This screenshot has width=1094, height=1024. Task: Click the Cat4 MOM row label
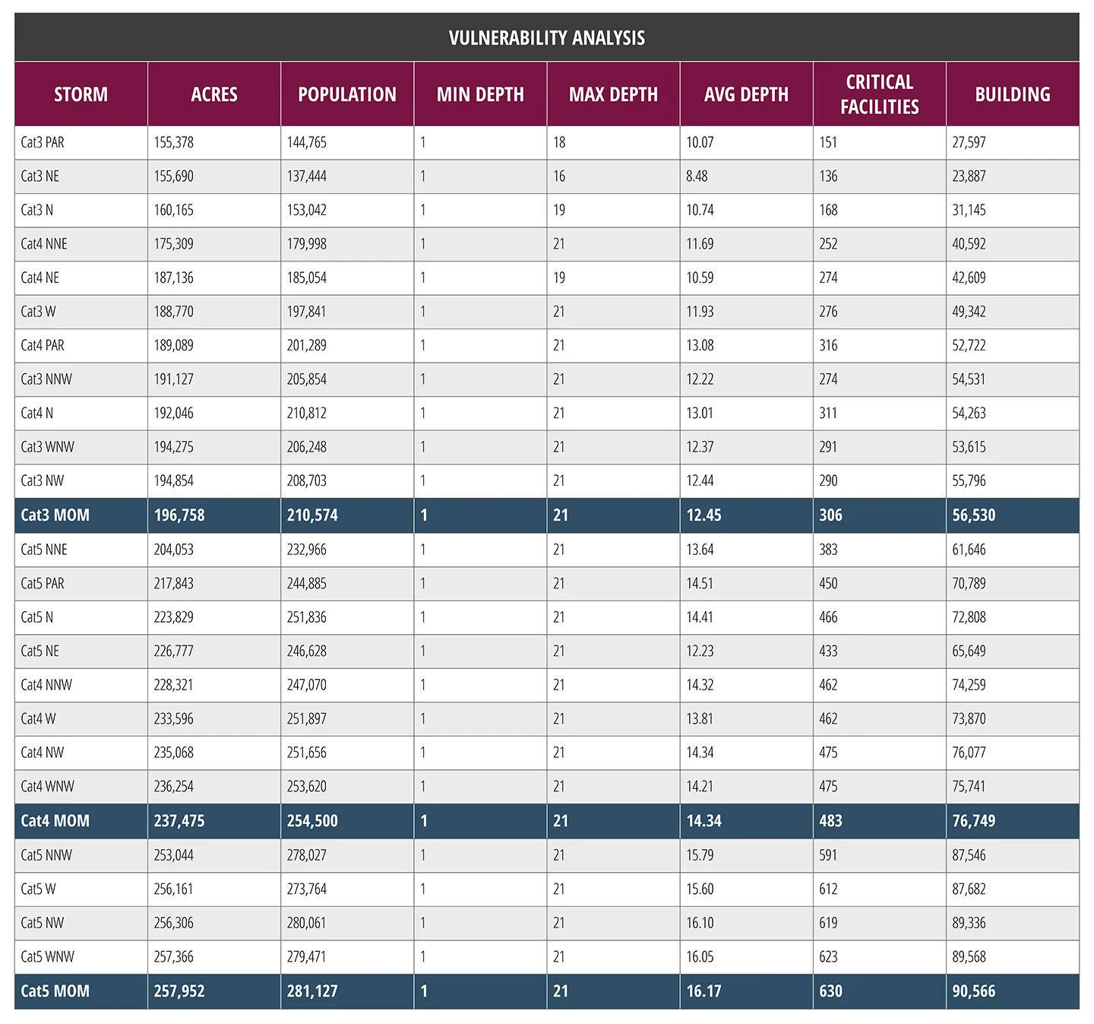[55, 821]
